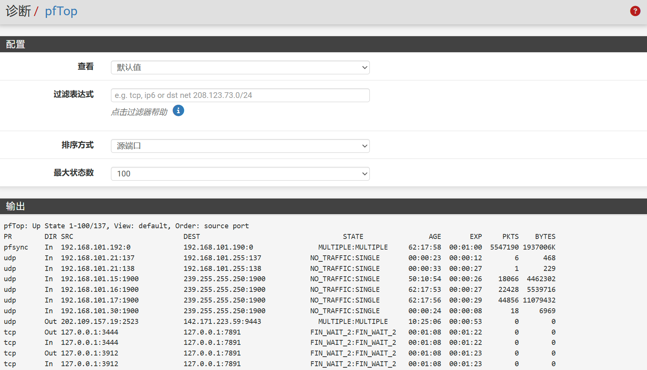647x370 pixels.
Task: Click the 最大状态数 field label
Action: 74,173
